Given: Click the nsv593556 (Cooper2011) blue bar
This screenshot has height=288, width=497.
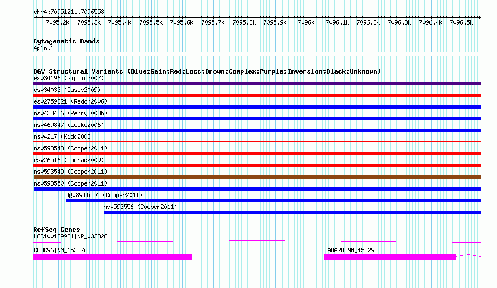Looking at the screenshot, I should 293,212.
